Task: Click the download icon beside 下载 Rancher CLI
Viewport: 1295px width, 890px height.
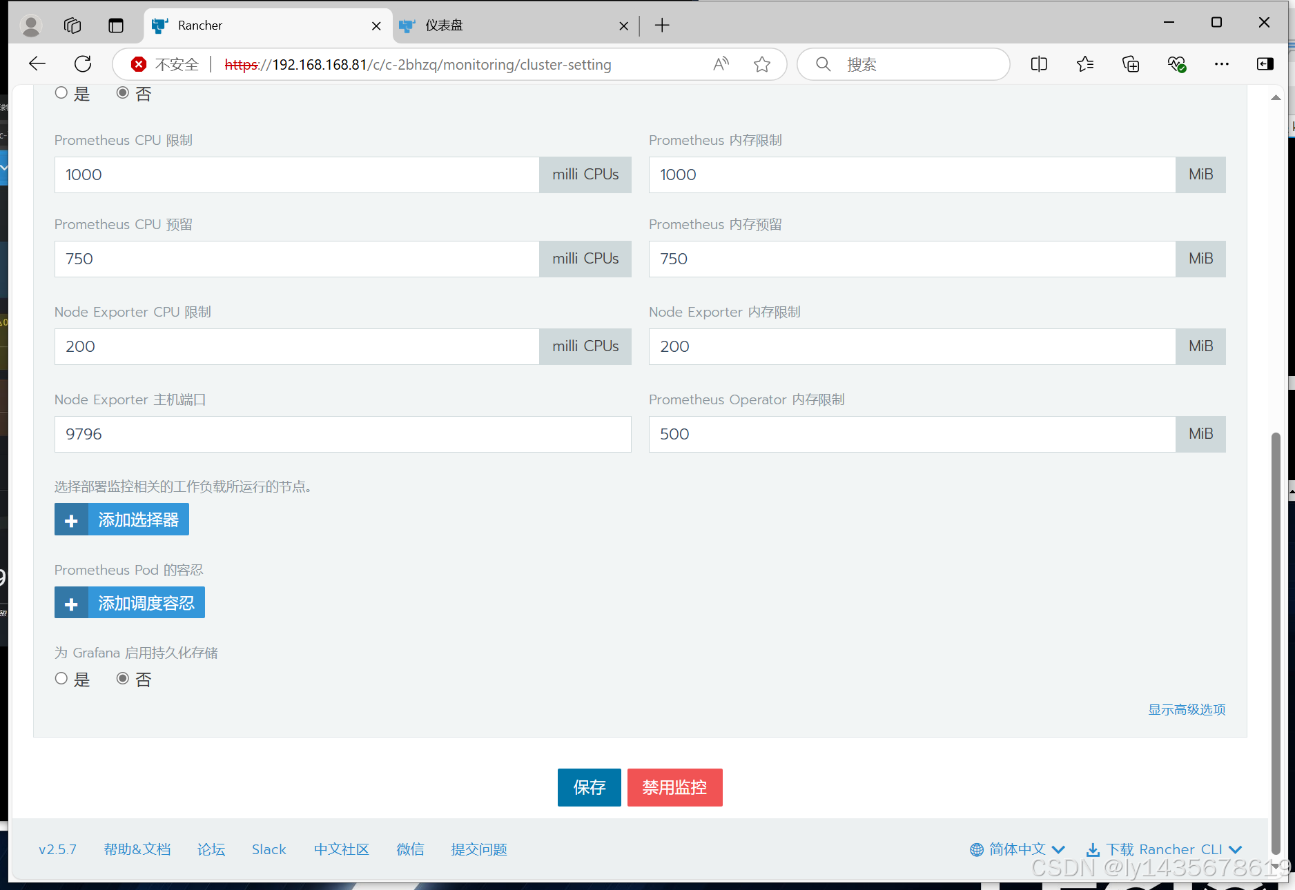Action: coord(1093,850)
